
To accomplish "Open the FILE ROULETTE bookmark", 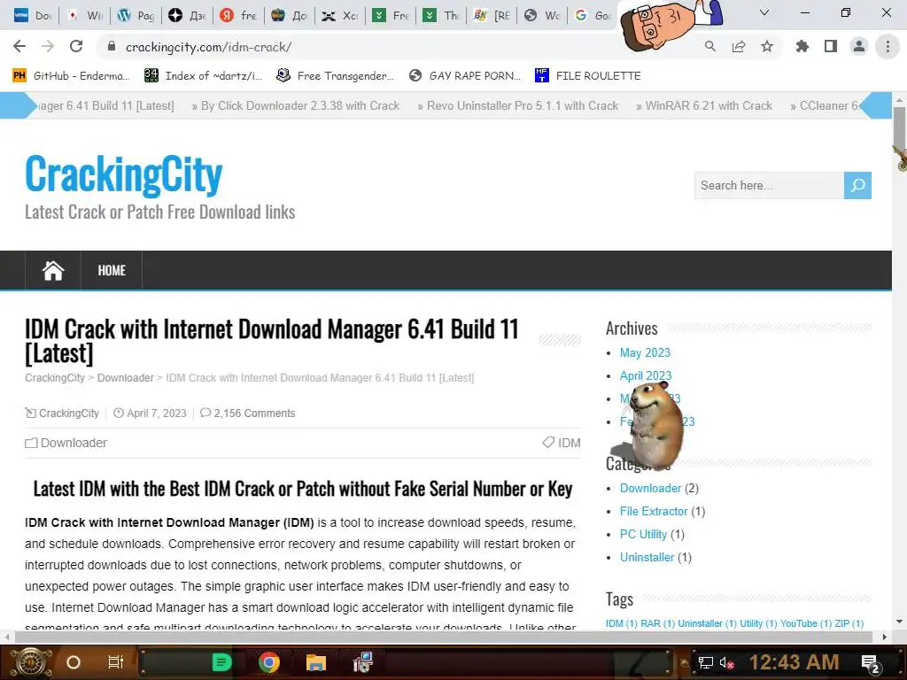I will tap(588, 76).
